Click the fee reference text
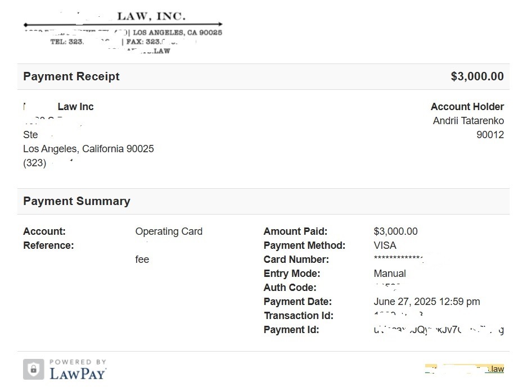Viewport: 527px width, 387px height. click(142, 259)
